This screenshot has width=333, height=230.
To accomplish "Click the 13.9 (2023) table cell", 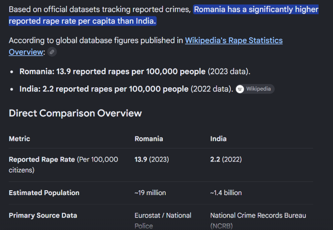I will (x=152, y=160).
